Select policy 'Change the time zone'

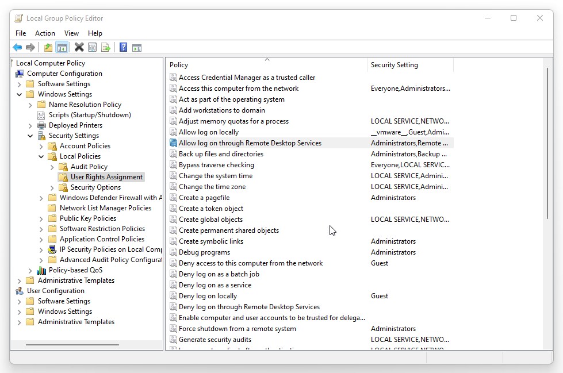212,187
